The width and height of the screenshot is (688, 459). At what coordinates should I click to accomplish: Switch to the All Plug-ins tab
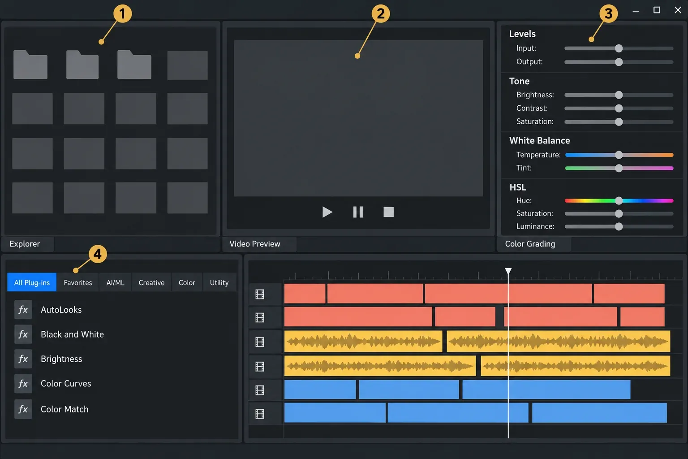point(32,282)
